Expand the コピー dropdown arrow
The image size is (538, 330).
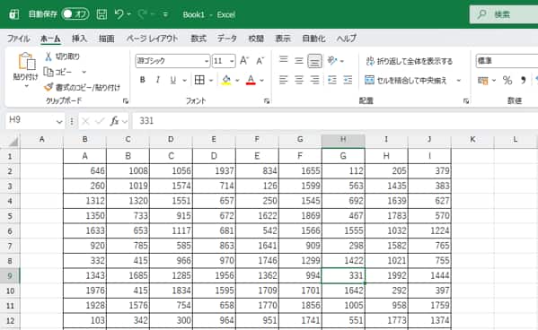84,72
